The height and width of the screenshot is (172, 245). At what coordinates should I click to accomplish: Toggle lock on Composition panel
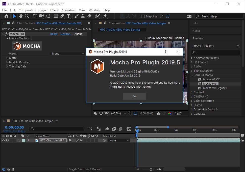[105, 23]
